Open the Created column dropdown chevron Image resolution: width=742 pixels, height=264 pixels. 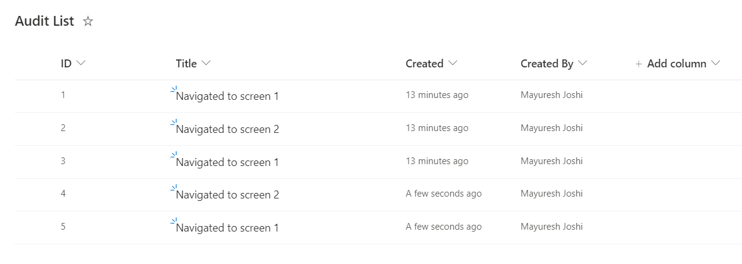(x=453, y=63)
